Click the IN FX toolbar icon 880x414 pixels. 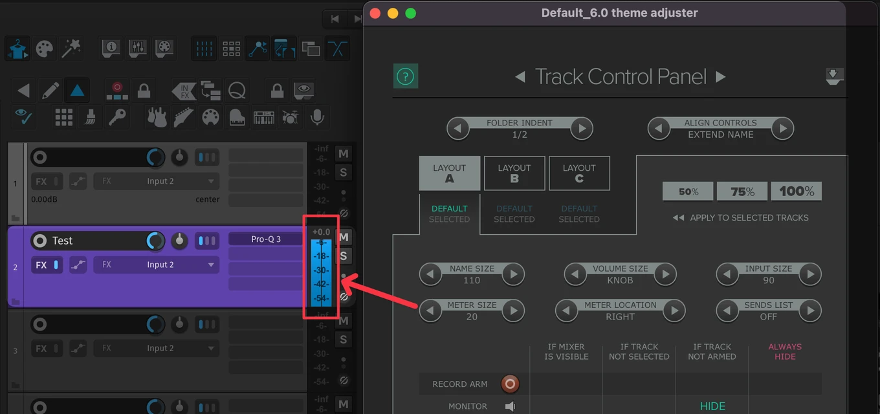(x=184, y=91)
